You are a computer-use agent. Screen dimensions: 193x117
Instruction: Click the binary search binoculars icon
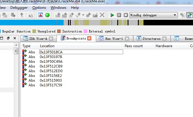(5, 15)
